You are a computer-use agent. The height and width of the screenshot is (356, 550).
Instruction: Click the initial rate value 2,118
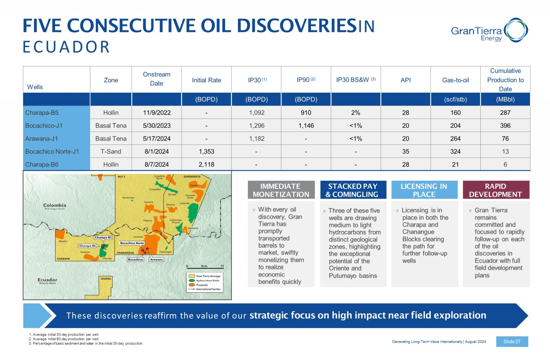click(x=206, y=165)
